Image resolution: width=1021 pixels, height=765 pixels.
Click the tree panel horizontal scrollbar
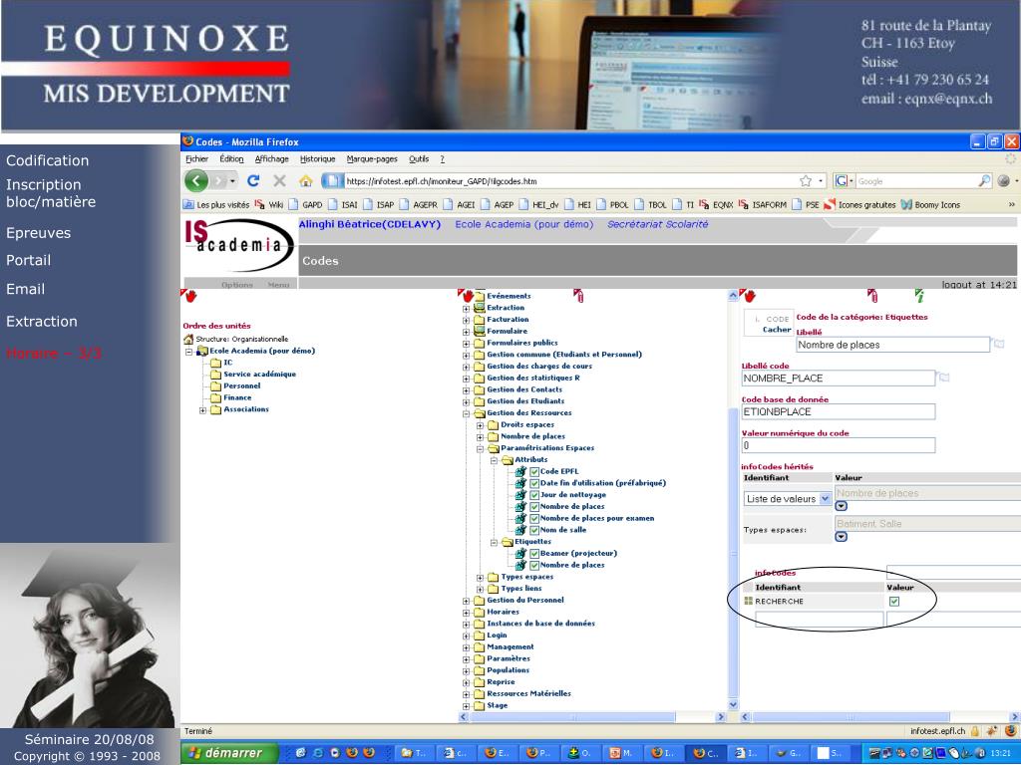tap(590, 717)
